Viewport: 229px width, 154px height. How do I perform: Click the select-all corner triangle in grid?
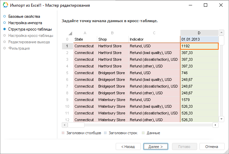70,33
